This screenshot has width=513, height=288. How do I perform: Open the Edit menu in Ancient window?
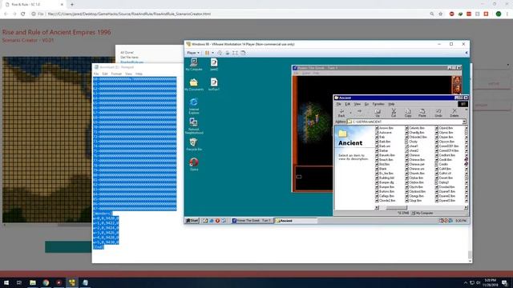coord(347,104)
